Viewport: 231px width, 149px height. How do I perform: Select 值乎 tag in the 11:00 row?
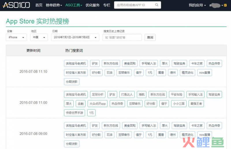click(x=164, y=104)
